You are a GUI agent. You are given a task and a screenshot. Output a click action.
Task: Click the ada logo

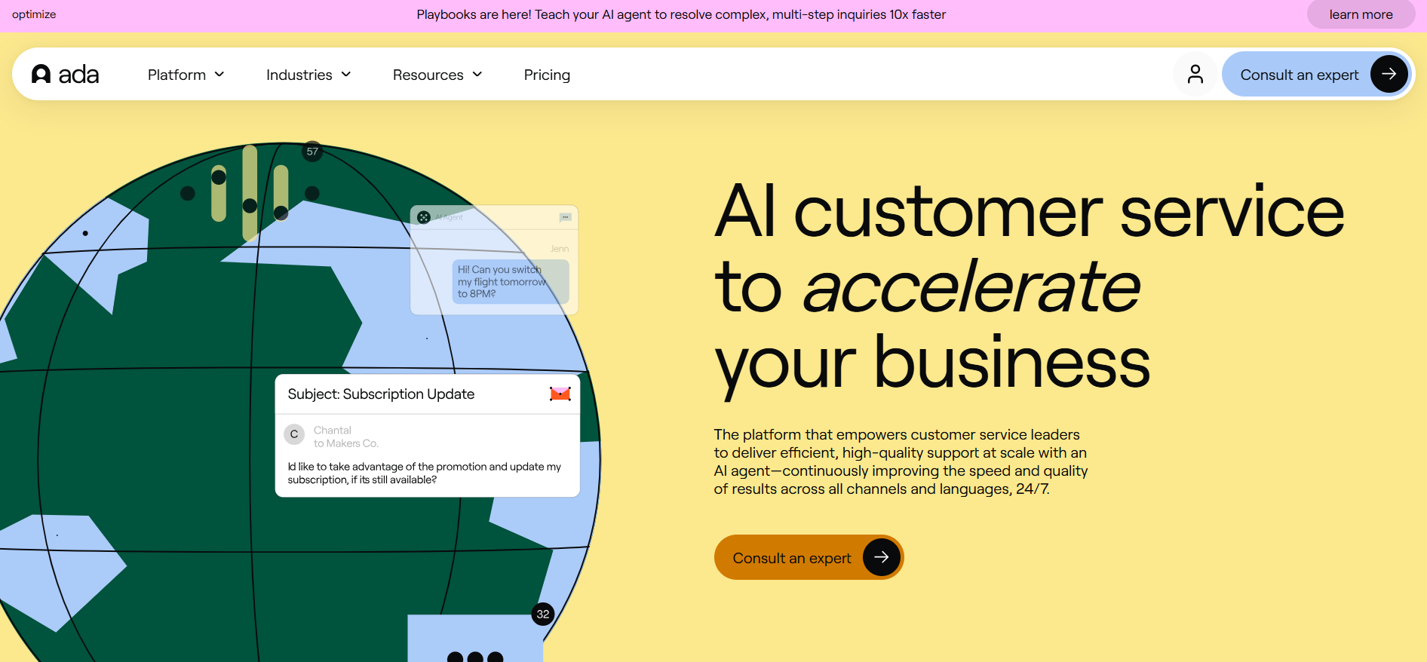click(66, 74)
